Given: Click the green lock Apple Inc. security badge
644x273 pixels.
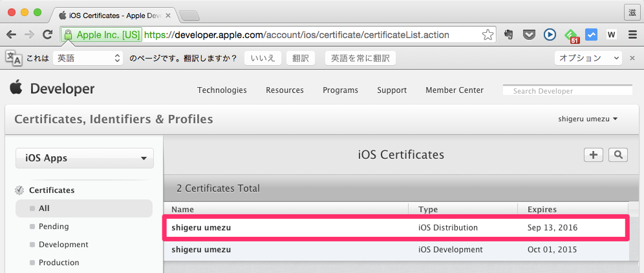Looking at the screenshot, I should (102, 35).
